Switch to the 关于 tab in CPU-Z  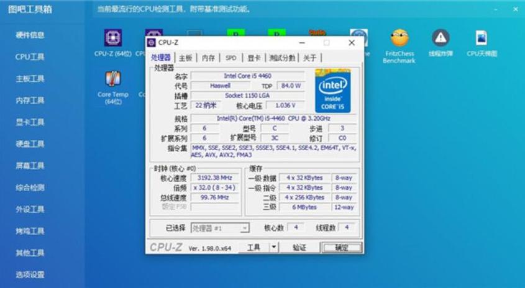(309, 58)
